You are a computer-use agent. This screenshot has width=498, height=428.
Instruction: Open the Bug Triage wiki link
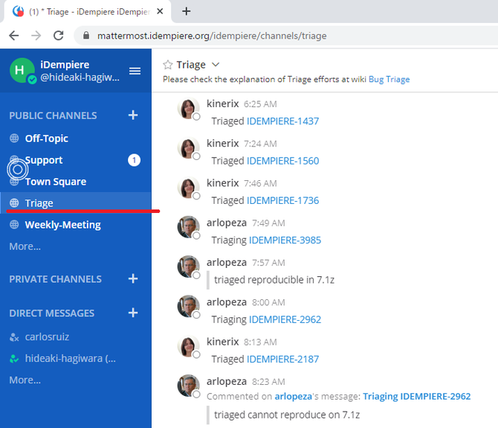point(389,79)
